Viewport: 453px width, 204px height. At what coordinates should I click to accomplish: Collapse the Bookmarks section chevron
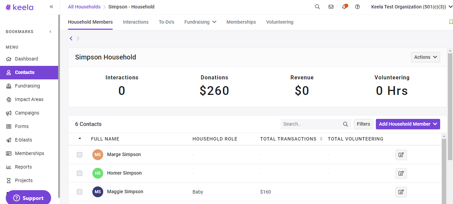pyautogui.click(x=50, y=32)
